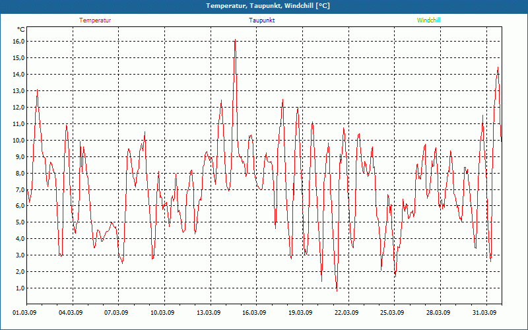This screenshot has width=528, height=330.
Task: Click the 14,0 value on the y-axis
Action: (19, 74)
